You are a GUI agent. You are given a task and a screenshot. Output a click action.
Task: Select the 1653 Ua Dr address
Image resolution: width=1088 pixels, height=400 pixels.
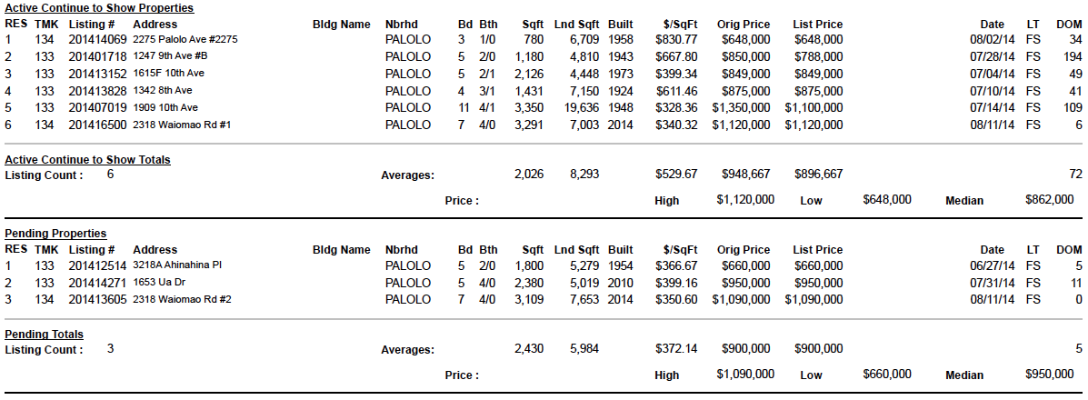point(159,282)
